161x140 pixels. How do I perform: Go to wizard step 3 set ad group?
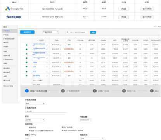click(101, 91)
